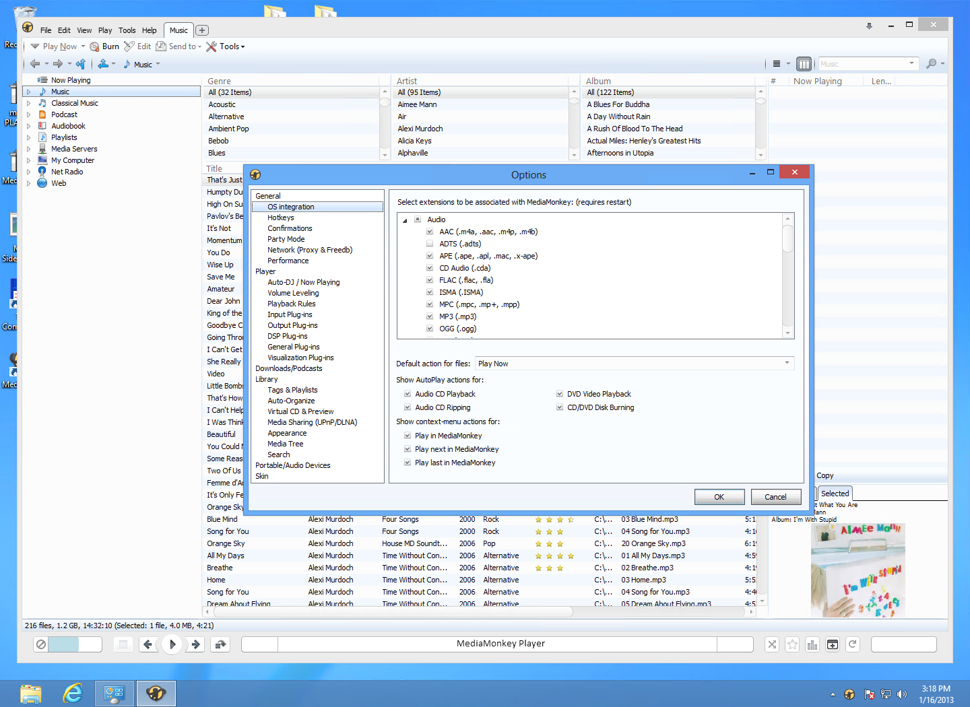
Task: Collapse the Audio extensions tree group
Action: click(405, 220)
